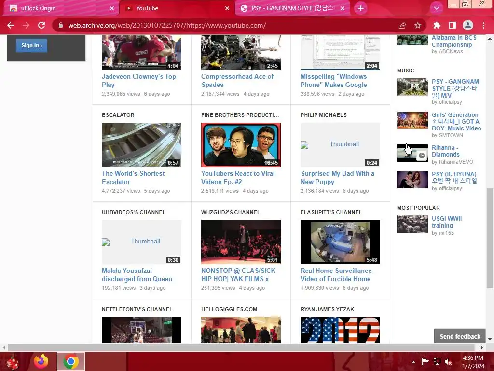Open the WHZGUD2'S CHANNEL heading

(231, 213)
